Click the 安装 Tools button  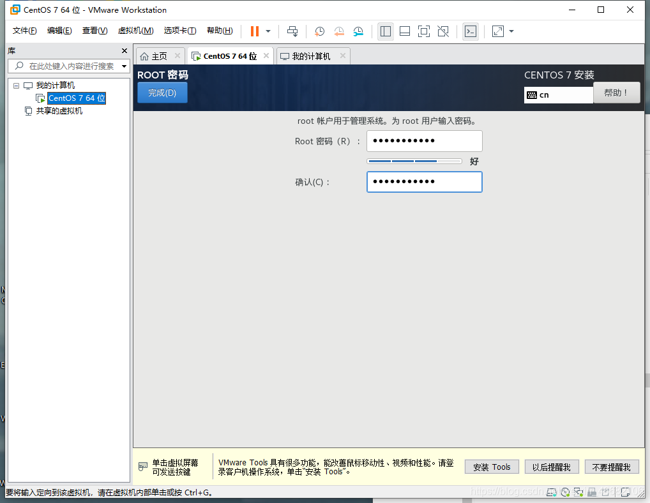492,467
